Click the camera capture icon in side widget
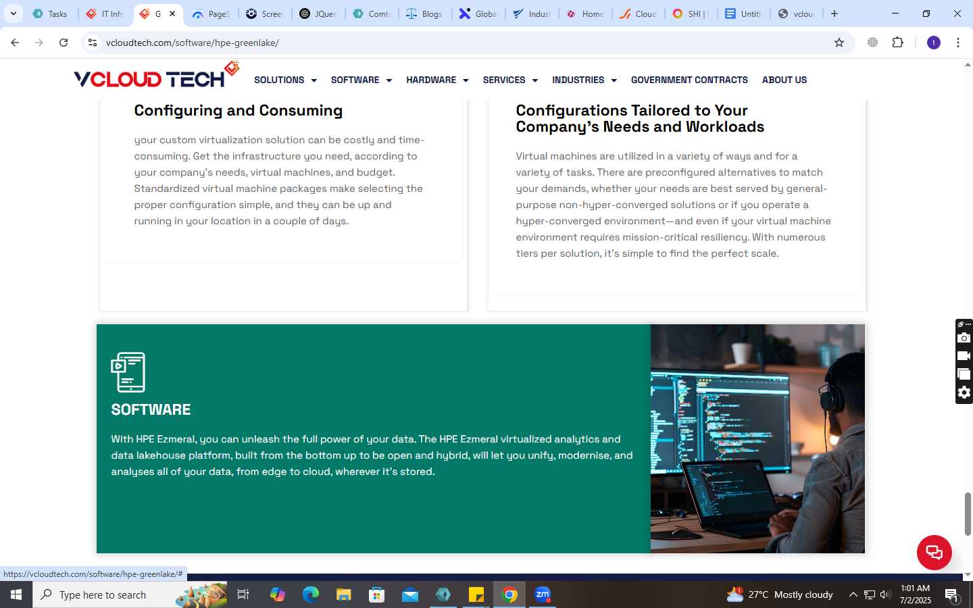 click(x=964, y=338)
